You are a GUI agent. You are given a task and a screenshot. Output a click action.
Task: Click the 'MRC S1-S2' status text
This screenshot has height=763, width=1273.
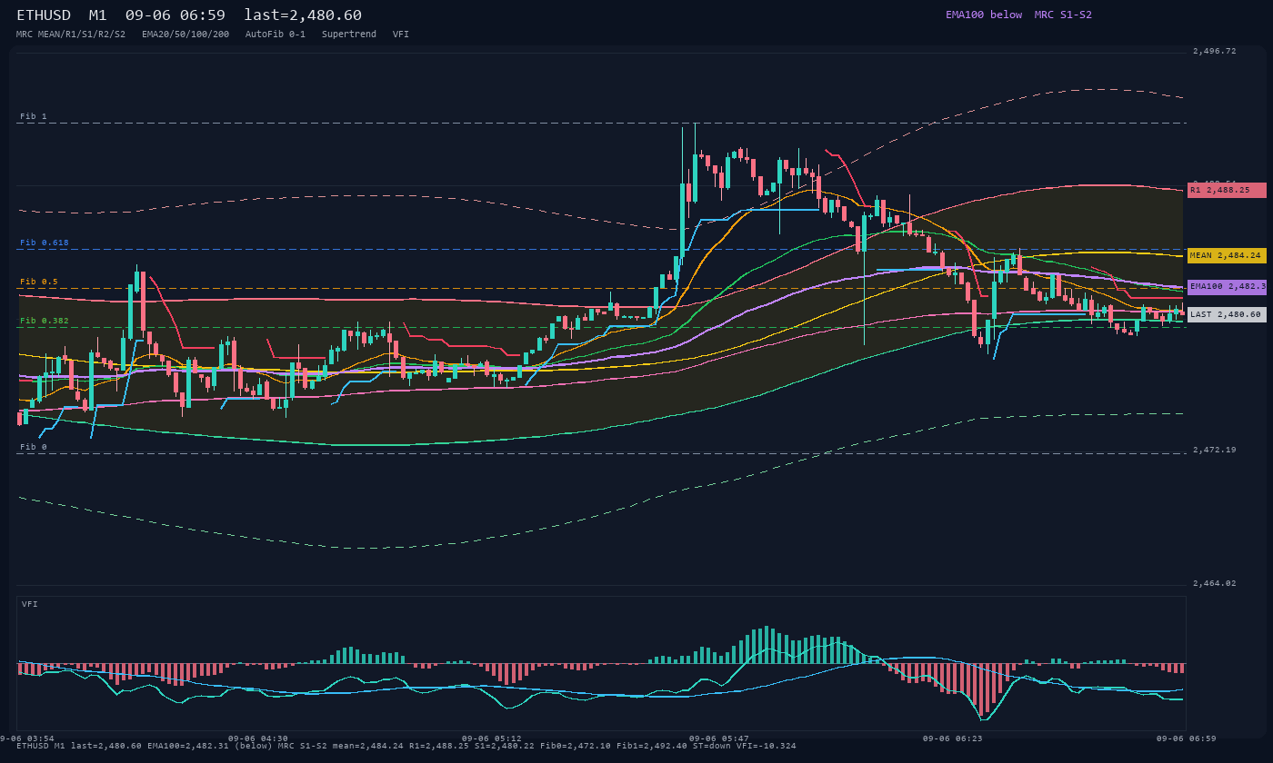[1063, 15]
